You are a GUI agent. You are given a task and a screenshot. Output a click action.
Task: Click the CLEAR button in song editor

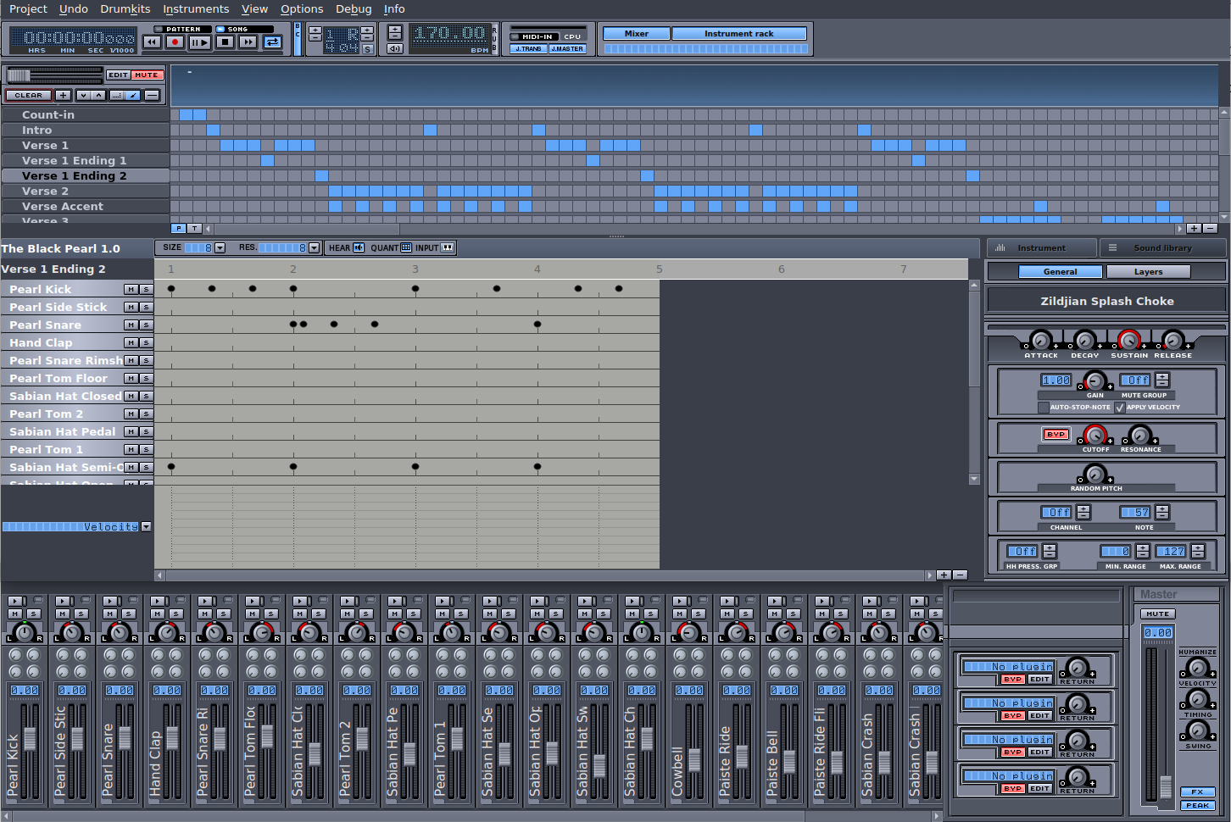pos(28,95)
